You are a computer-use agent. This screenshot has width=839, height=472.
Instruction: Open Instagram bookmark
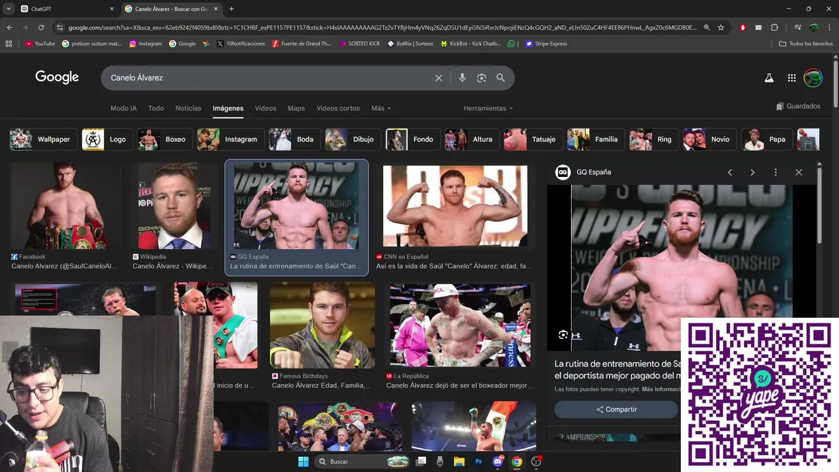[146, 44]
